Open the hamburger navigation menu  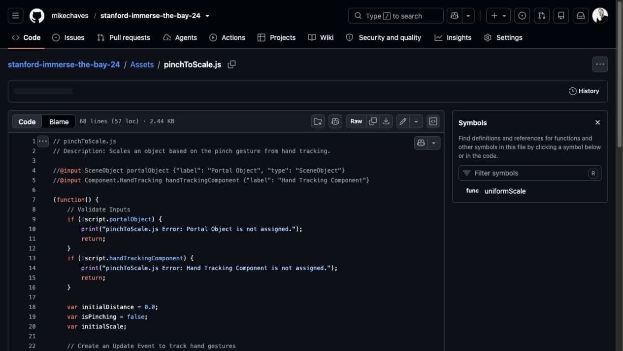(16, 16)
